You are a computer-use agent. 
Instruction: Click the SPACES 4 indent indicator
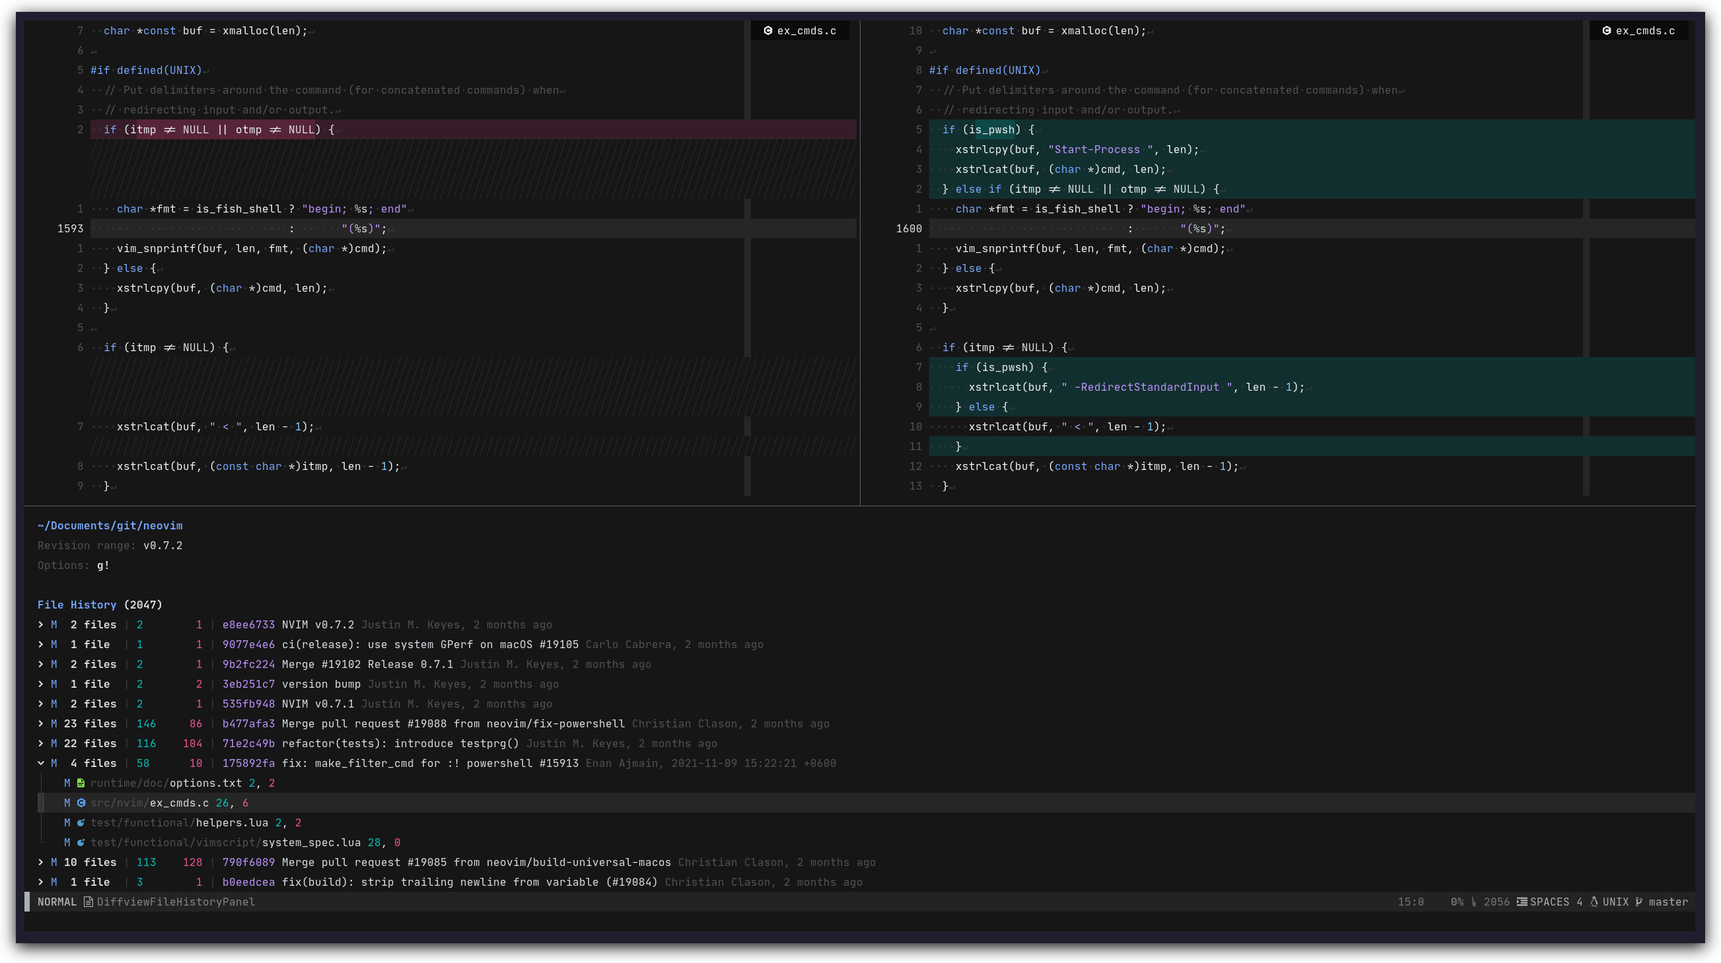(x=1556, y=902)
